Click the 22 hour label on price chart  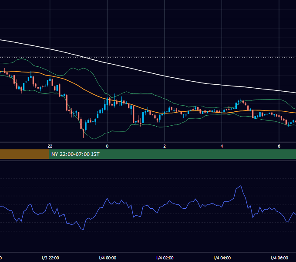pos(50,146)
